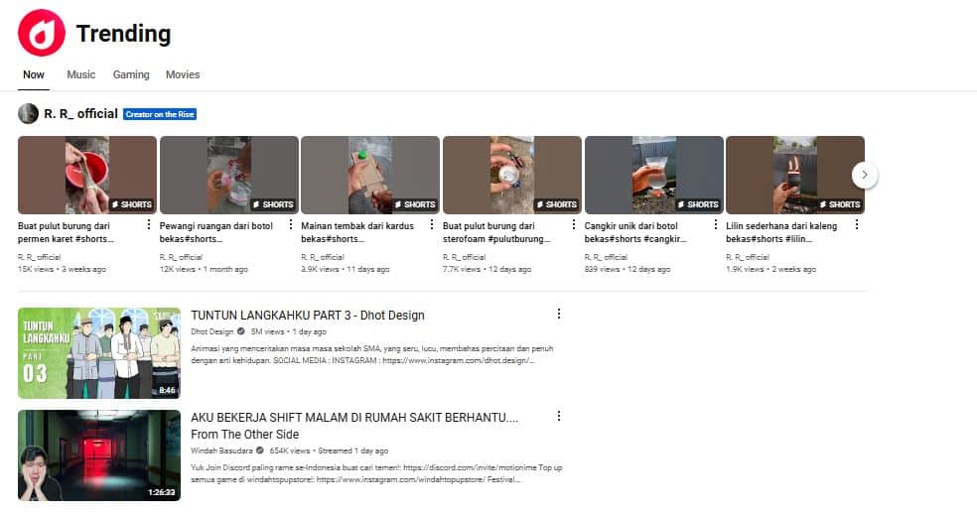Screen dimensions: 977x515
Task: Open the R. R_ official channel name link
Action: click(x=80, y=114)
